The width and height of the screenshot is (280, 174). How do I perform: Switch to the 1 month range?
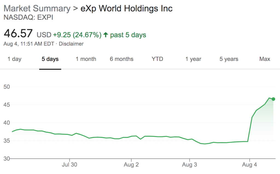[x=86, y=59]
